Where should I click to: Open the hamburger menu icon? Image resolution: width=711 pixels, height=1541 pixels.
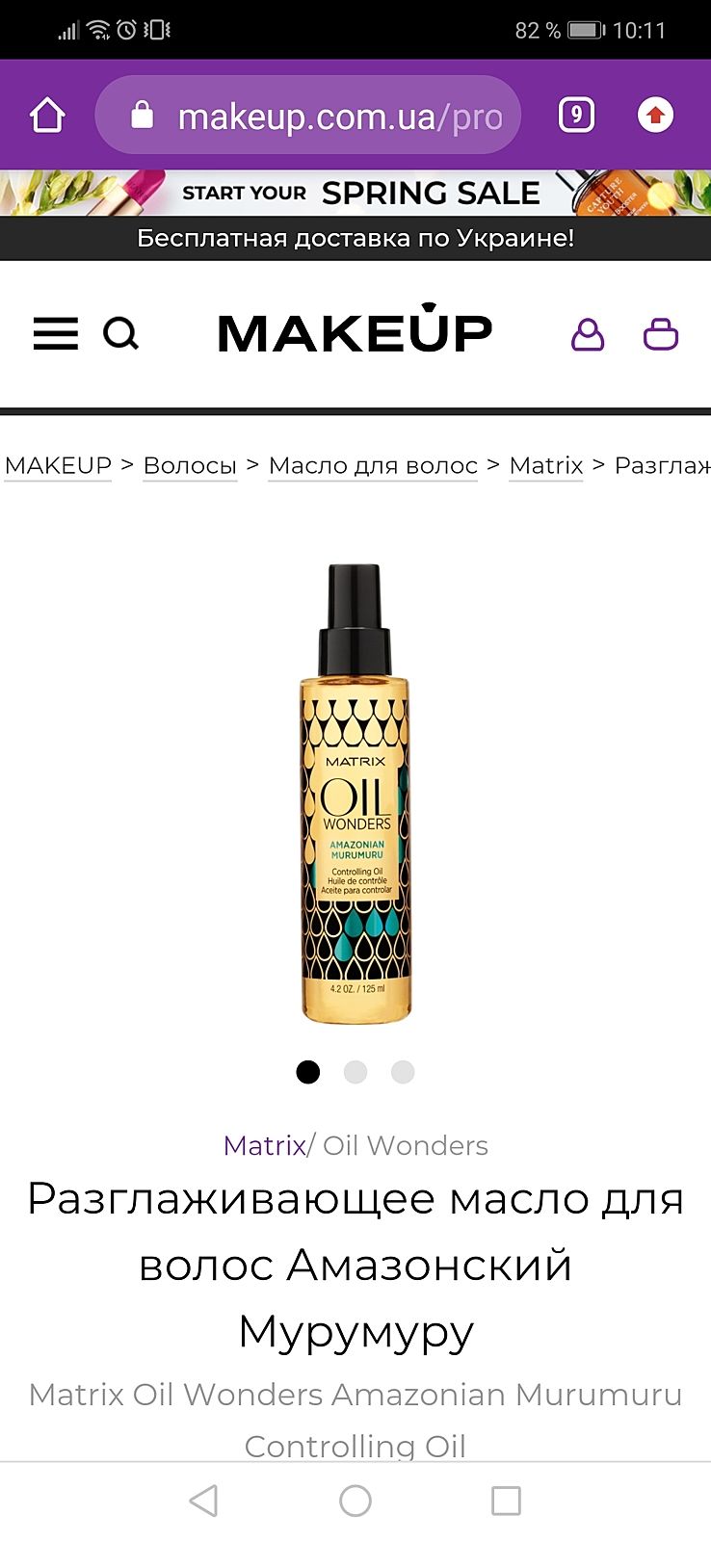(x=56, y=334)
